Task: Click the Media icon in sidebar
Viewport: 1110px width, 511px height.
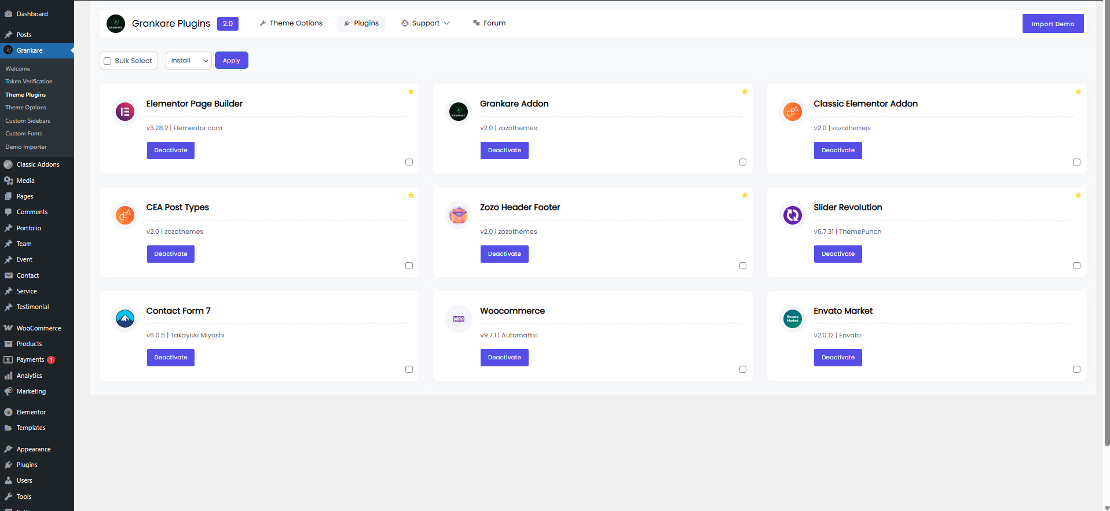Action: (x=8, y=181)
